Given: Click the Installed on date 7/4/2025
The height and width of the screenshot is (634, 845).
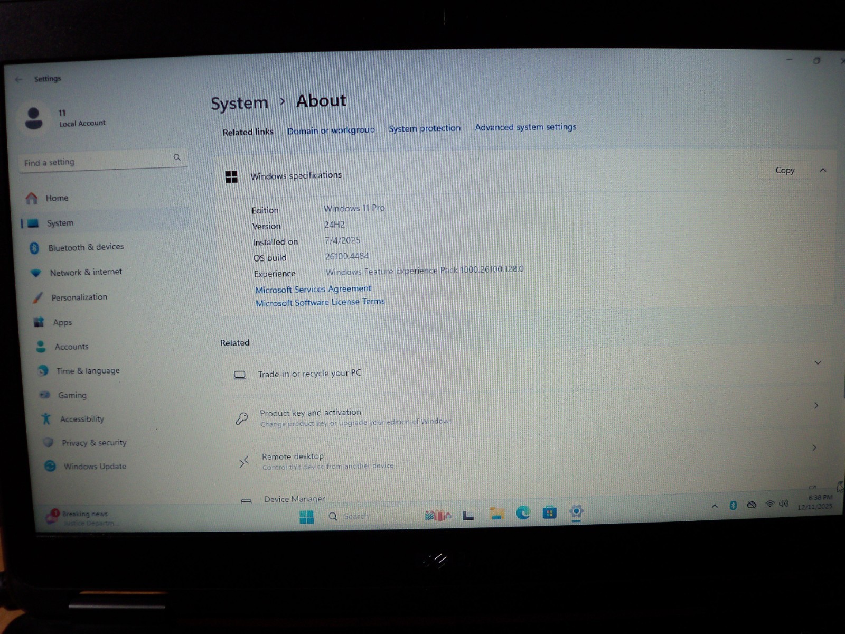Looking at the screenshot, I should 342,240.
